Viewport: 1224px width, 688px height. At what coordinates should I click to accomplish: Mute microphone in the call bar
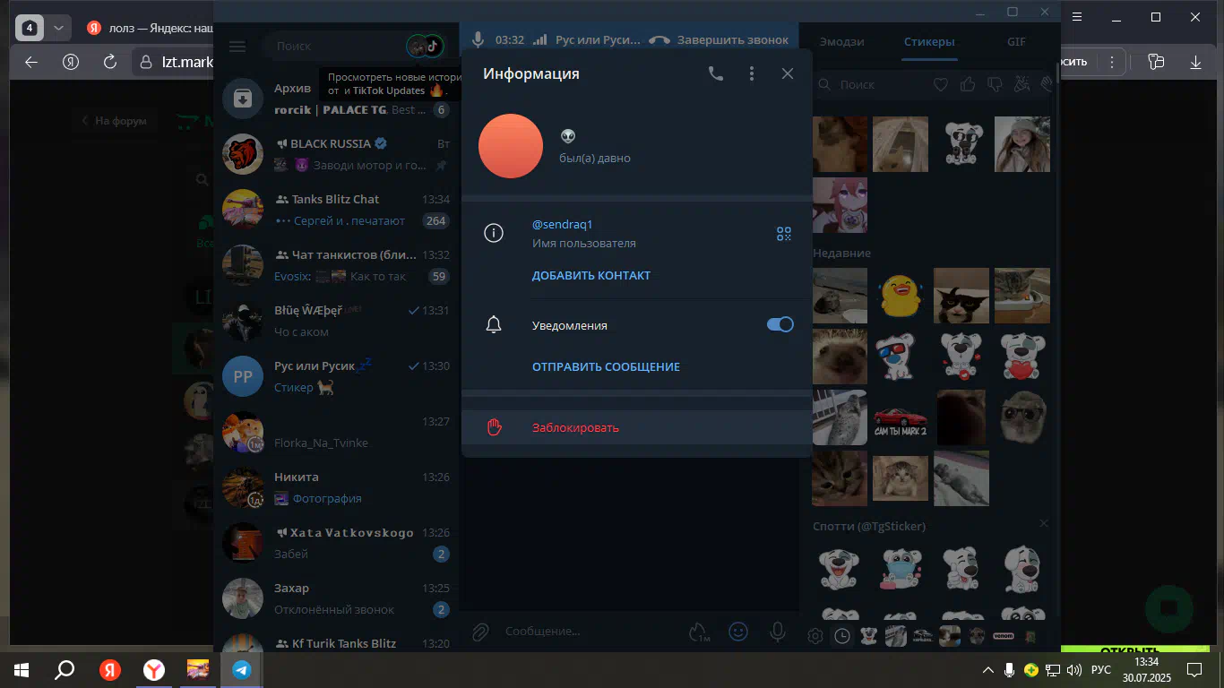478,39
